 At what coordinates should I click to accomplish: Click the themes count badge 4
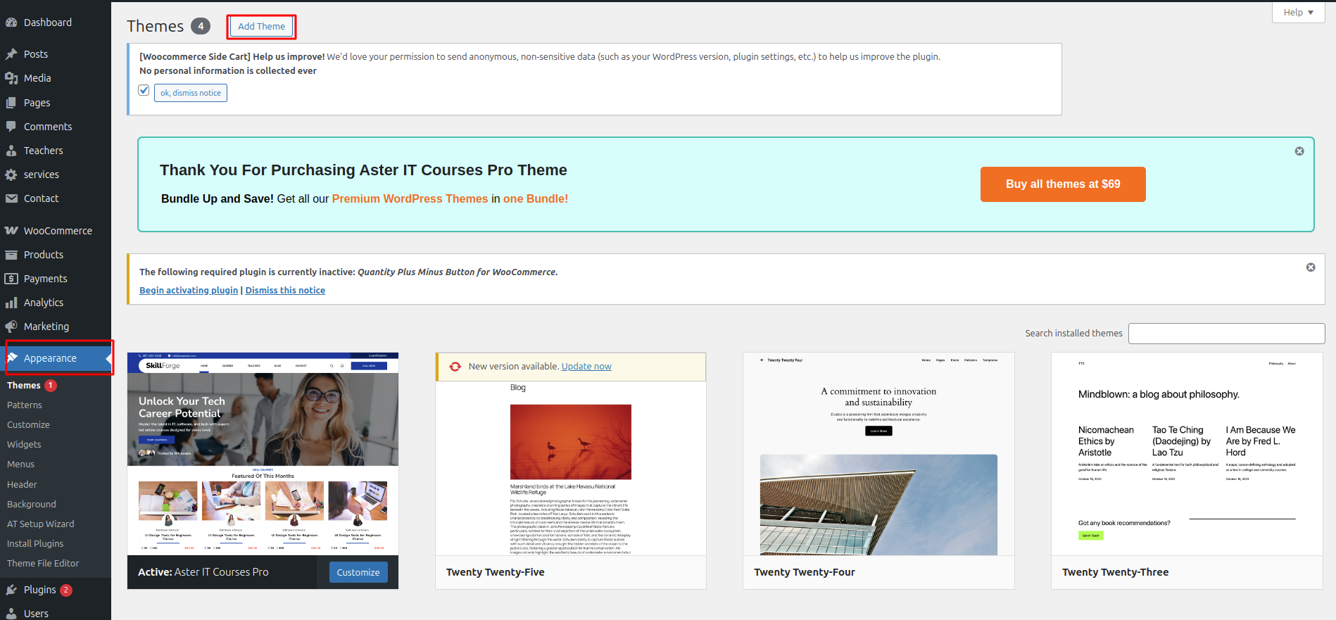[x=201, y=26]
